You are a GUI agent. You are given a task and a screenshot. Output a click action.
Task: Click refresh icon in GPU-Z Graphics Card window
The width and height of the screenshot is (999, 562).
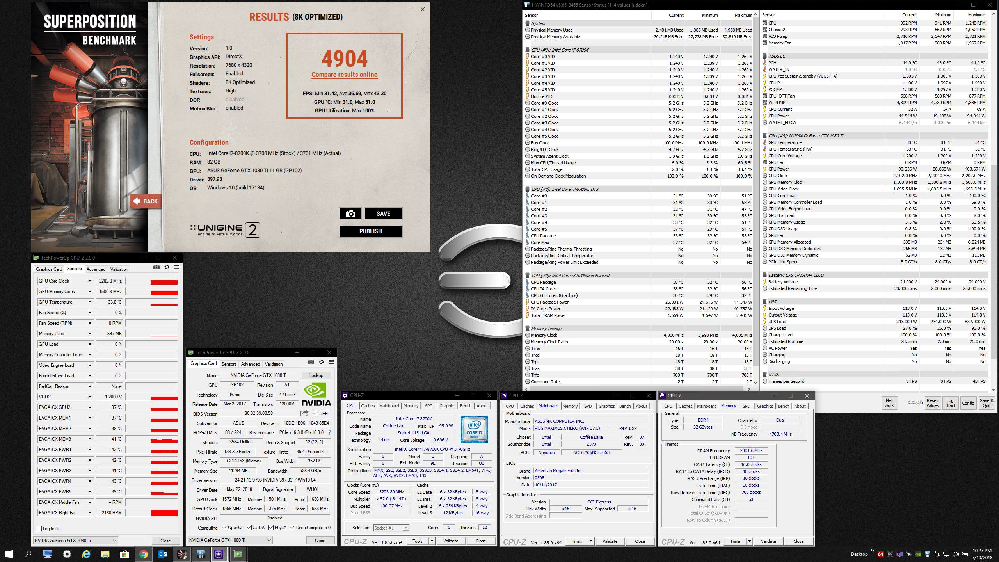(321, 362)
